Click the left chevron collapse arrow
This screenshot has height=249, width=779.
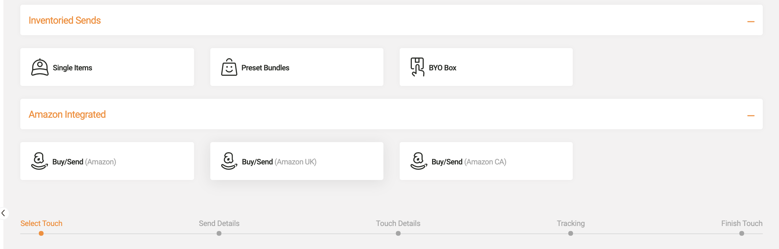click(x=3, y=213)
